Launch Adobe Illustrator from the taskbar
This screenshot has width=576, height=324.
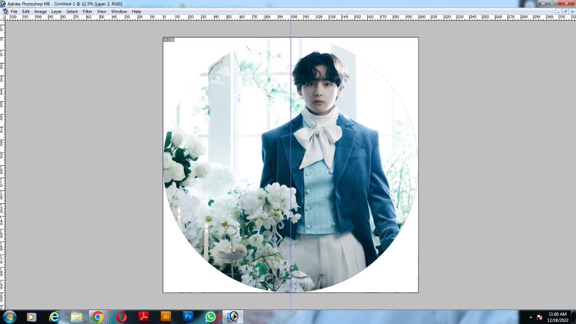tap(166, 317)
